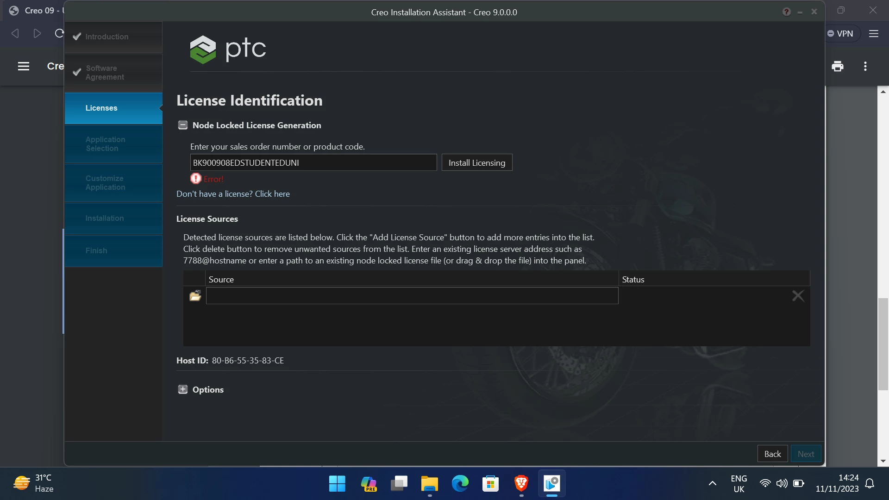Click the Back button
This screenshot has height=500, width=889.
(772, 454)
